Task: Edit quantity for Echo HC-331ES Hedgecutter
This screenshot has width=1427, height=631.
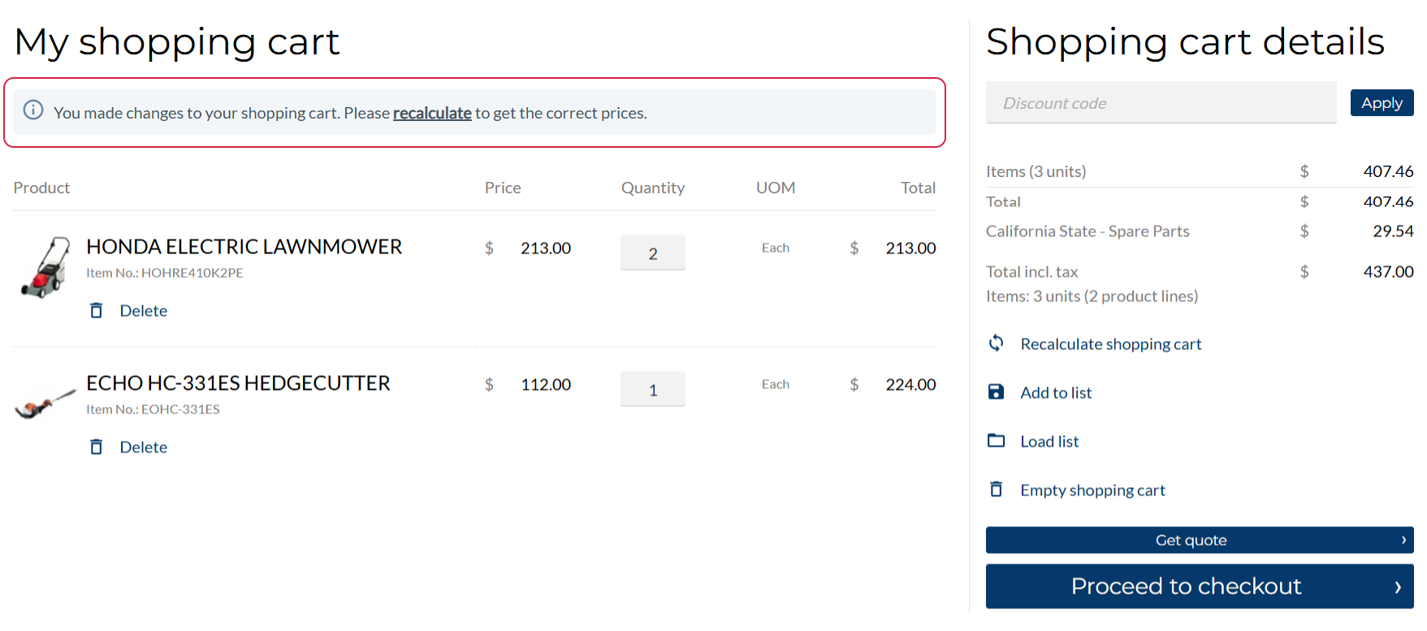Action: (652, 390)
